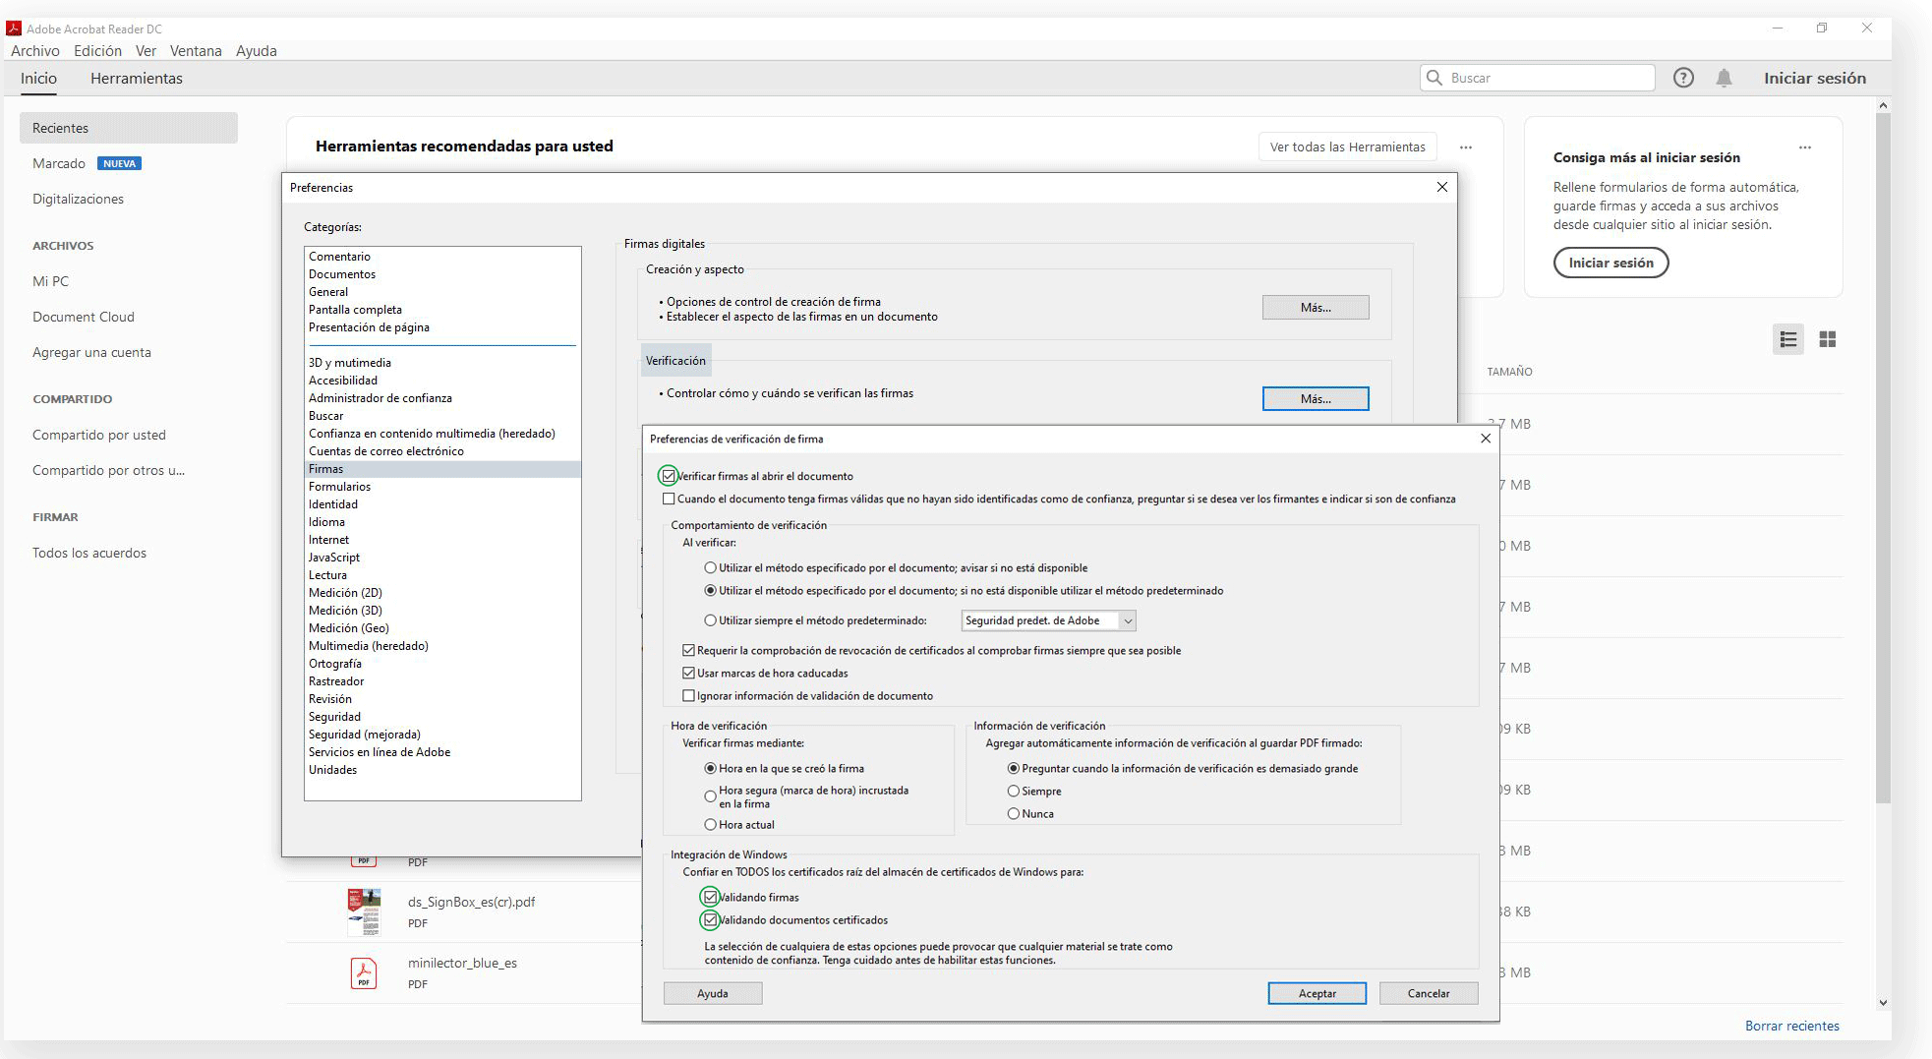
Task: Open the notifications bell icon
Action: 1724,78
